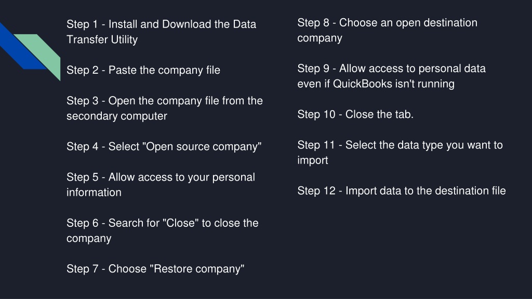Select Step 4 Open source company line
The image size is (532, 299).
[x=164, y=146]
